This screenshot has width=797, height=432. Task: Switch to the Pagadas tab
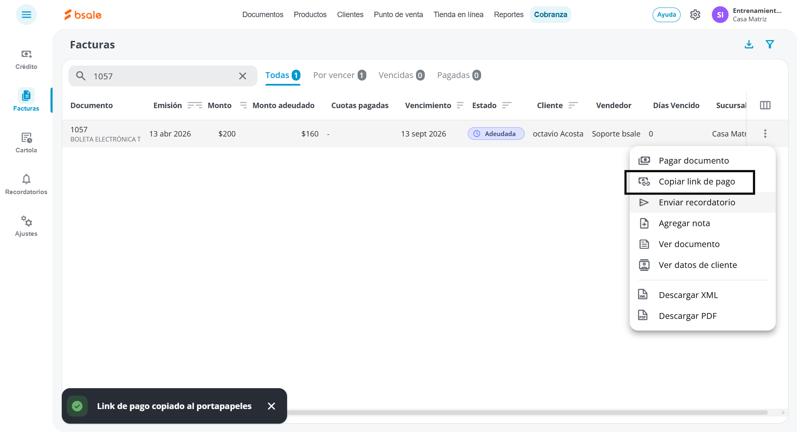pyautogui.click(x=459, y=75)
